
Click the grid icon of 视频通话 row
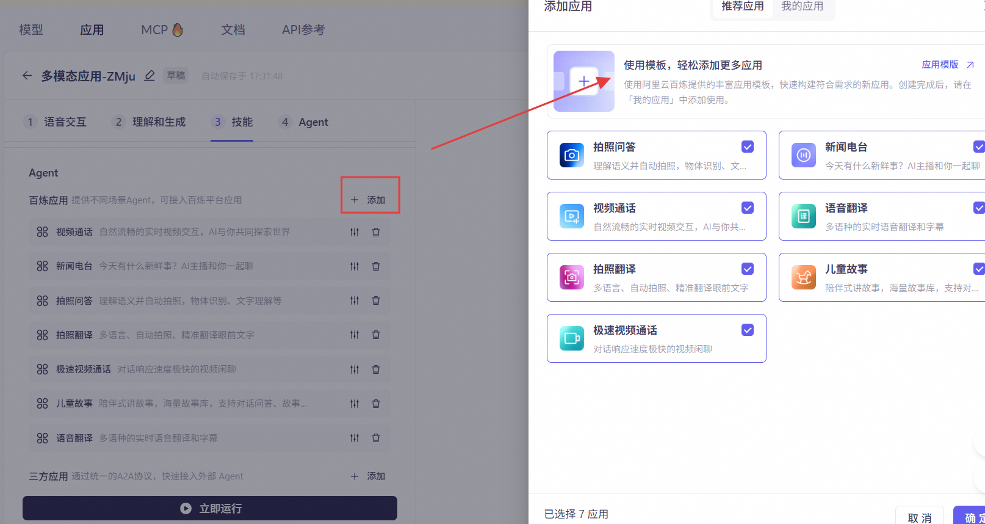click(x=42, y=232)
